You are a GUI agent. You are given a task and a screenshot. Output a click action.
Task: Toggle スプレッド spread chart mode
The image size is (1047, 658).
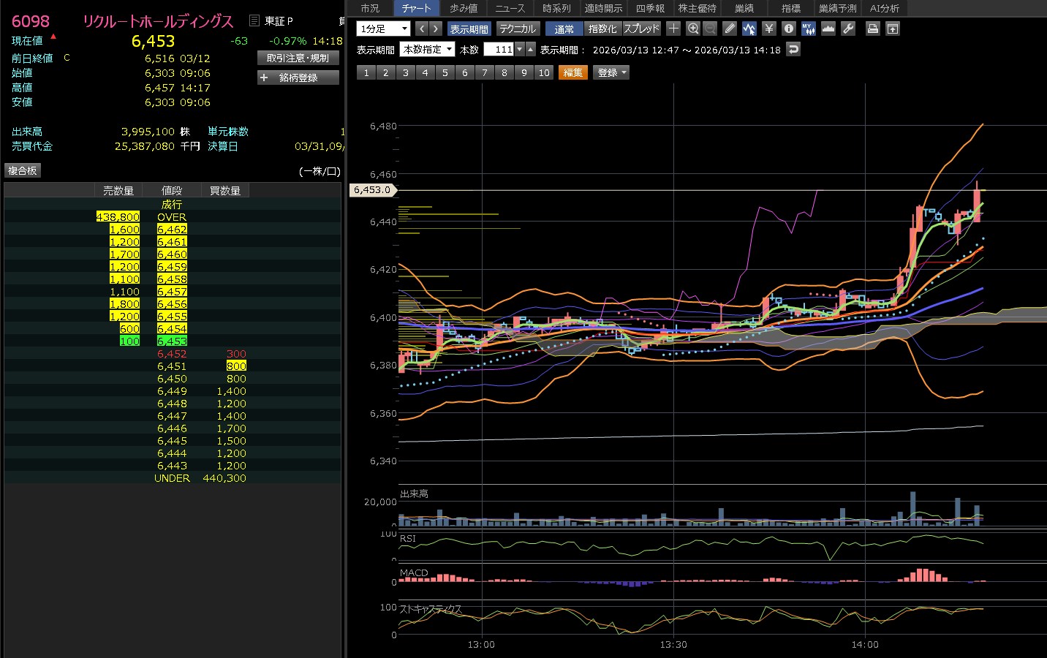click(641, 29)
